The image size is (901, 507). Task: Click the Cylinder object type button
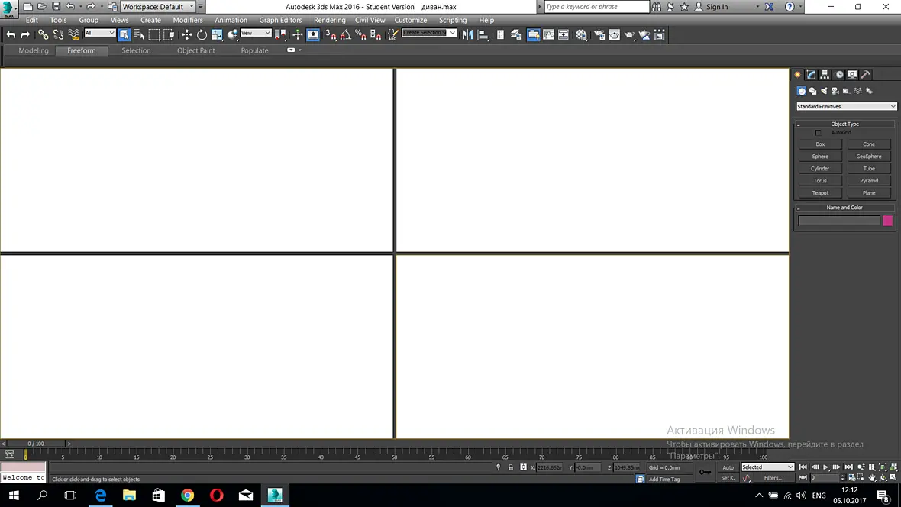820,169
